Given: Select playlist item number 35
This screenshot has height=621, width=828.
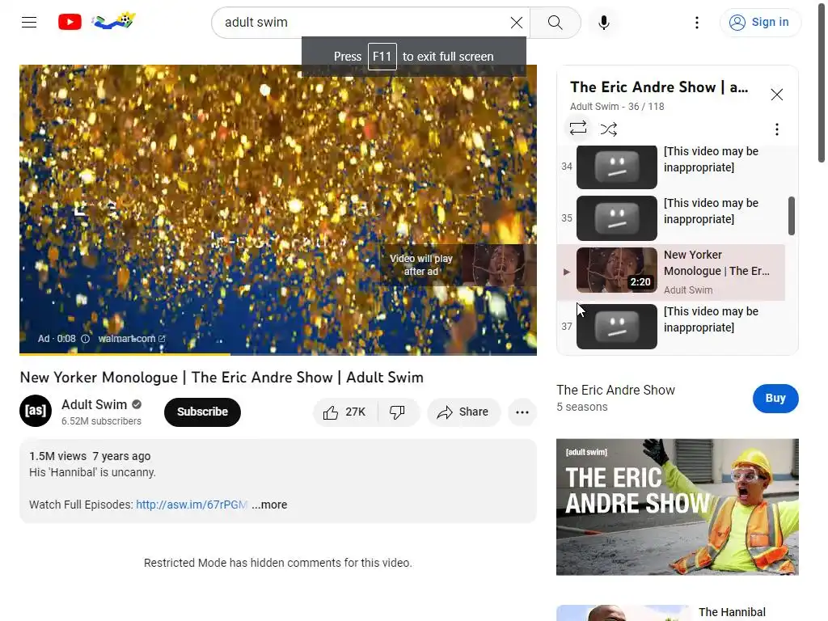Looking at the screenshot, I should pos(671,218).
